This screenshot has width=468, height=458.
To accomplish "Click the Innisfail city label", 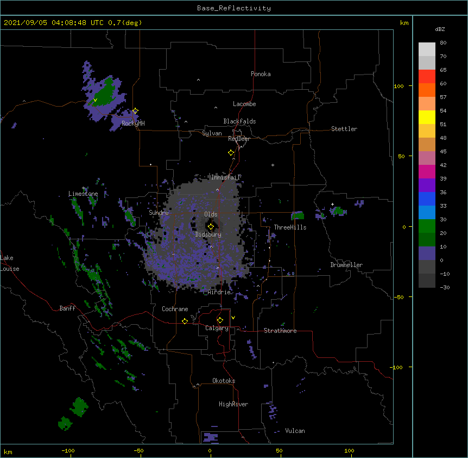I will [x=226, y=177].
